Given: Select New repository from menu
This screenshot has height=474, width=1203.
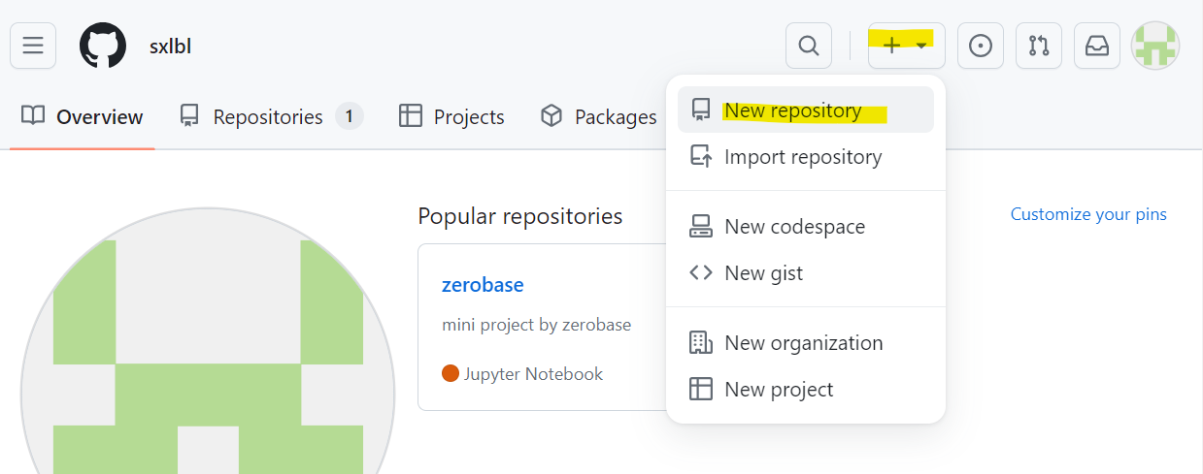Looking at the screenshot, I should click(792, 111).
